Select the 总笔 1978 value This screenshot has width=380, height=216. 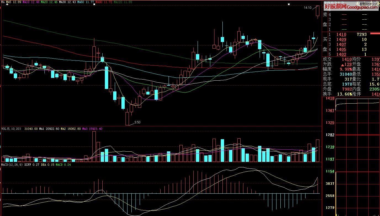(347, 84)
